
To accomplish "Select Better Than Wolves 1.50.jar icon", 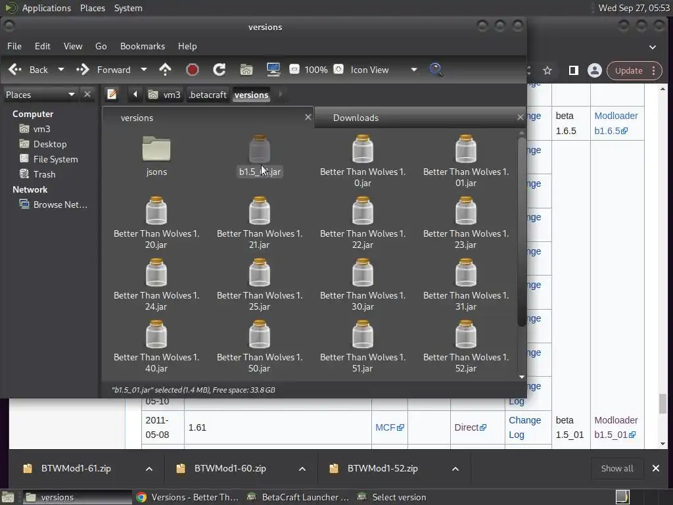I will point(260,335).
